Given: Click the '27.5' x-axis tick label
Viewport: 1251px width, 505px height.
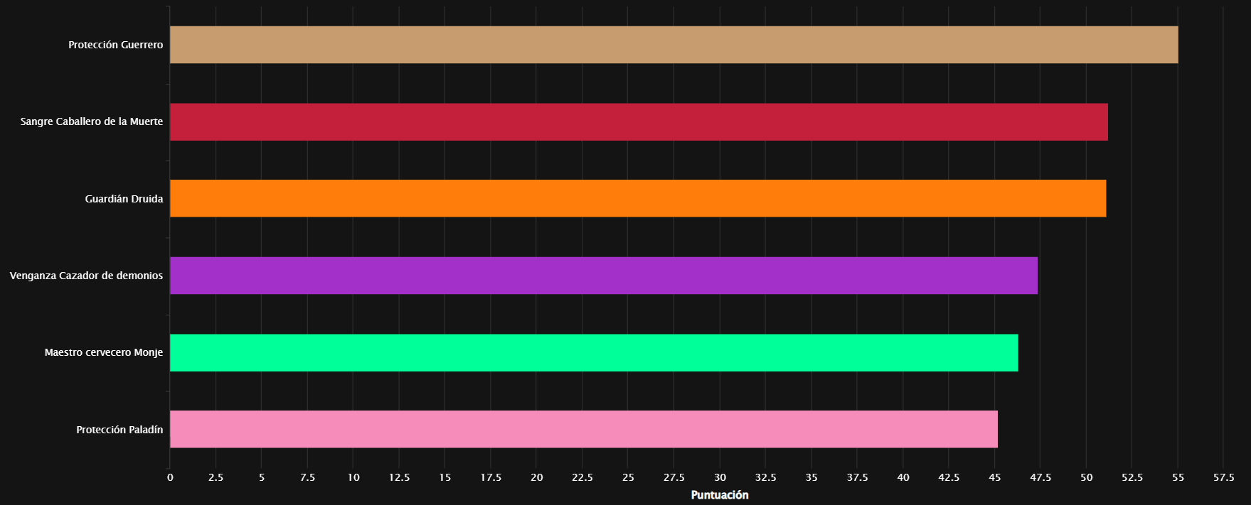Looking at the screenshot, I should 674,477.
